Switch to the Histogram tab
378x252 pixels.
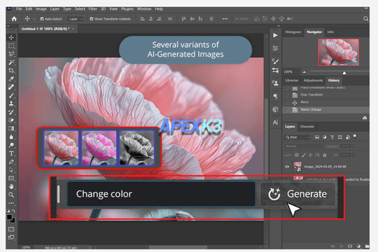293,31
